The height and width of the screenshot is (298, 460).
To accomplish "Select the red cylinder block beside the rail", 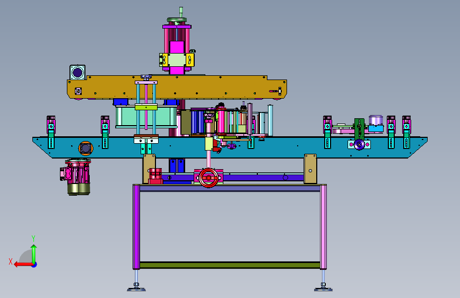I will pyautogui.click(x=155, y=176).
